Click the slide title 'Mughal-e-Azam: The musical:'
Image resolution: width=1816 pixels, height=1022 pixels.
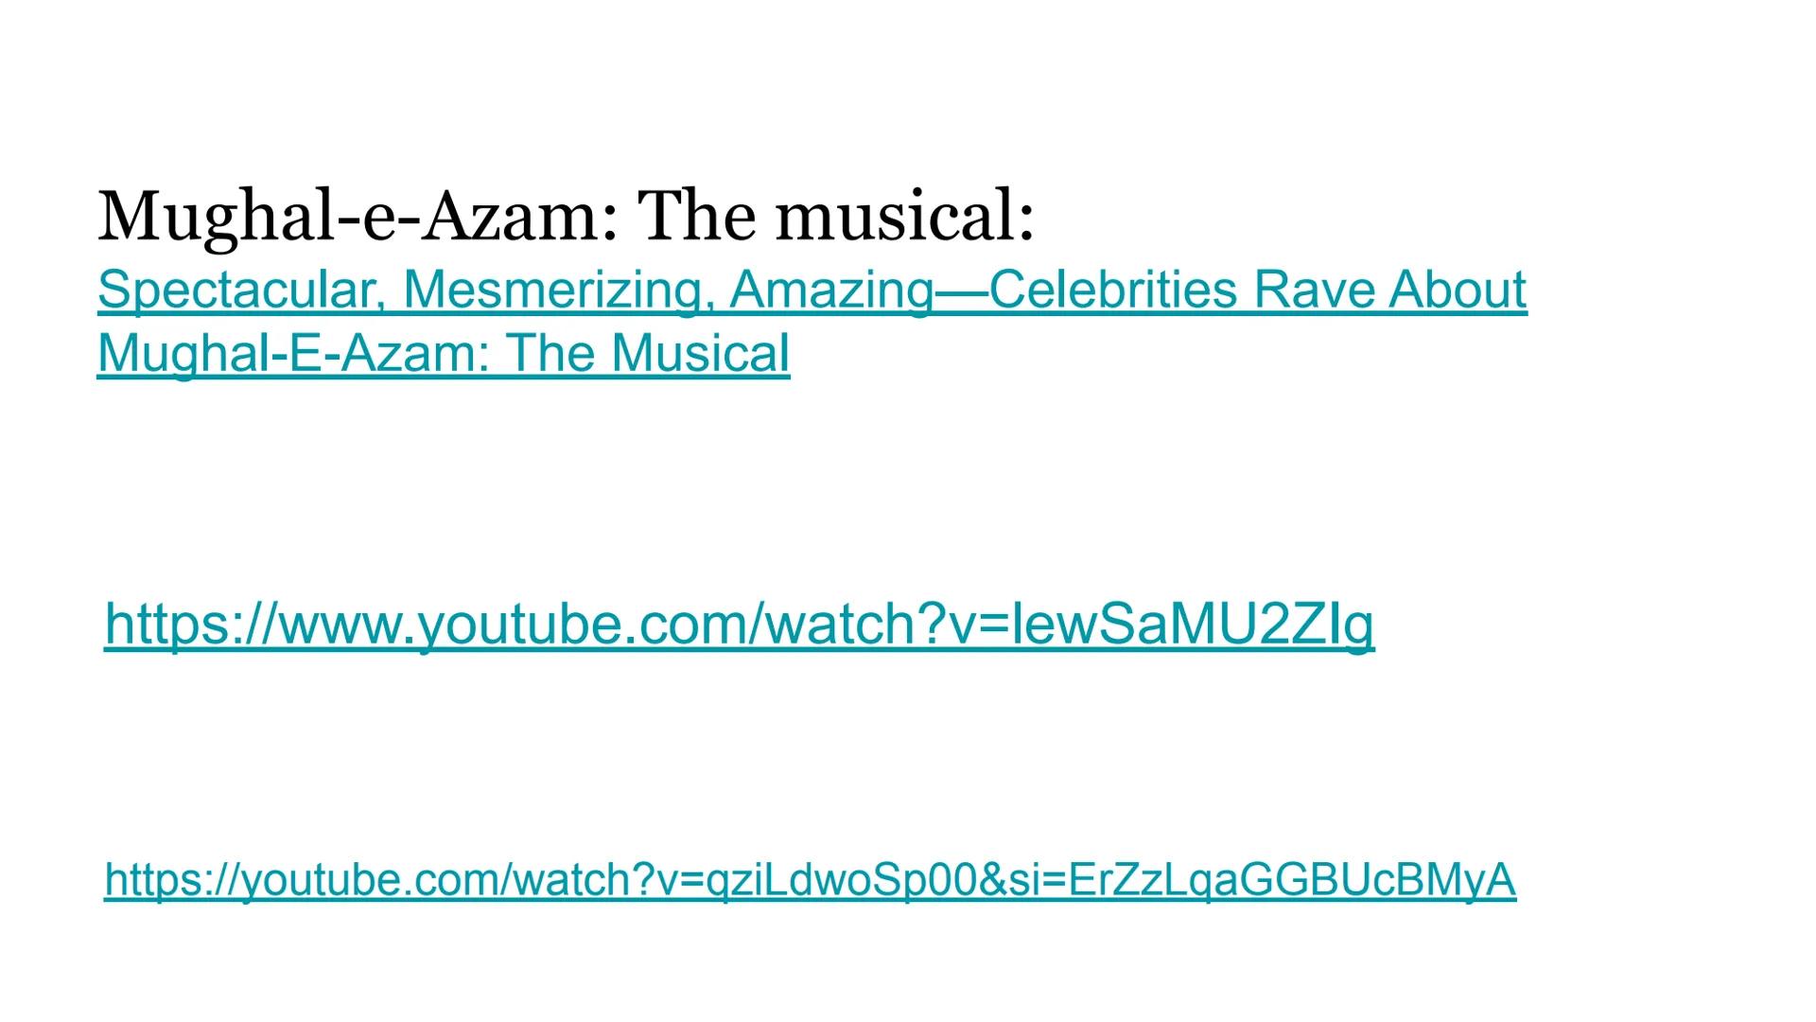566,216
